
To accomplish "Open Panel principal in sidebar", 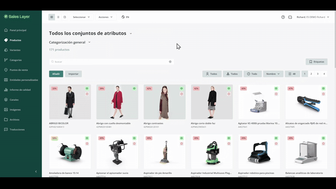I will [x=18, y=30].
